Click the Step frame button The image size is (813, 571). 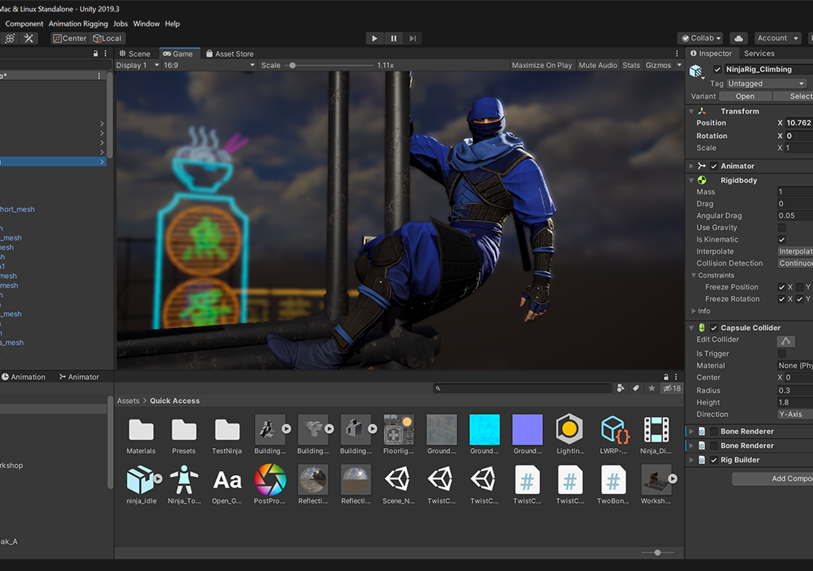coord(413,38)
